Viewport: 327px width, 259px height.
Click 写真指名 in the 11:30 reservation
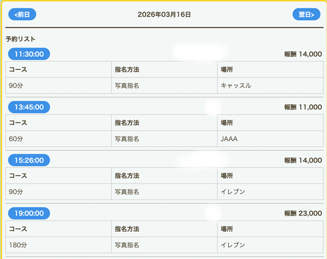(x=127, y=85)
